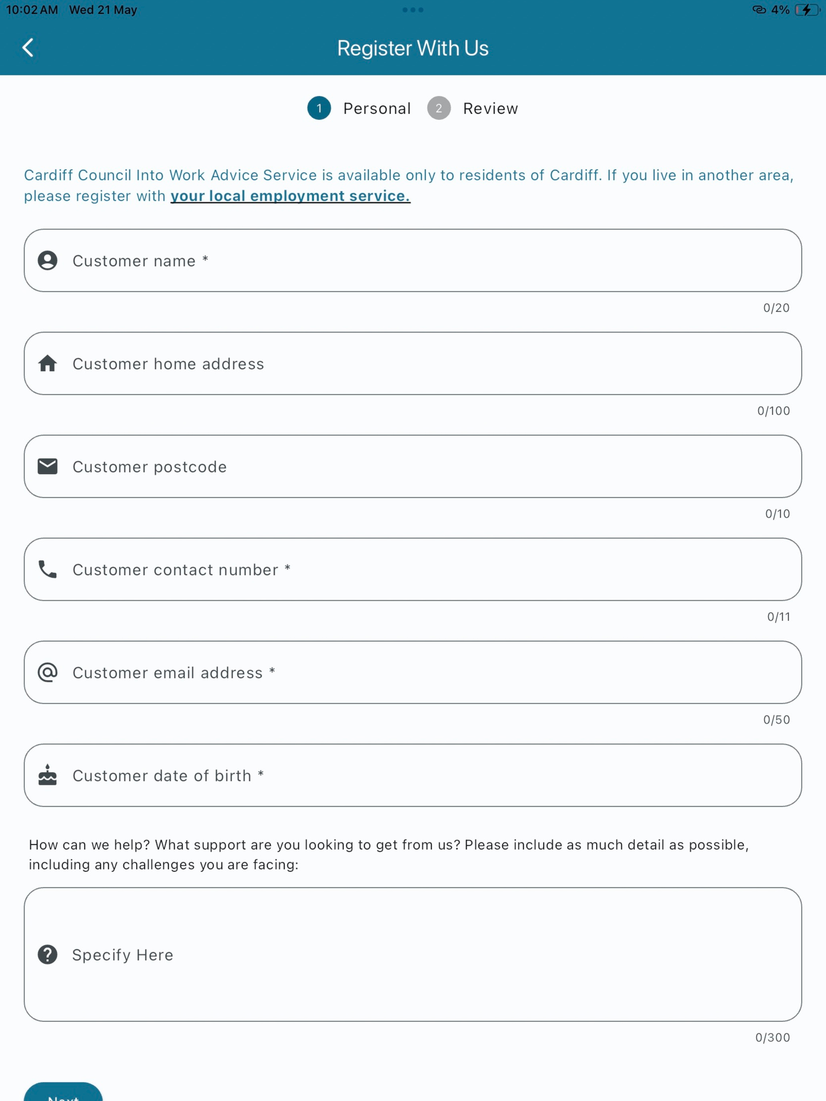Focus the Customer email address field
This screenshot has width=826, height=1101.
pyautogui.click(x=413, y=672)
